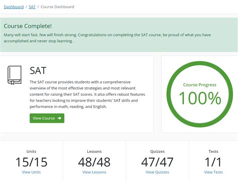Click the SAT course description paragraph
The image size is (238, 182).
pyautogui.click(x=87, y=94)
